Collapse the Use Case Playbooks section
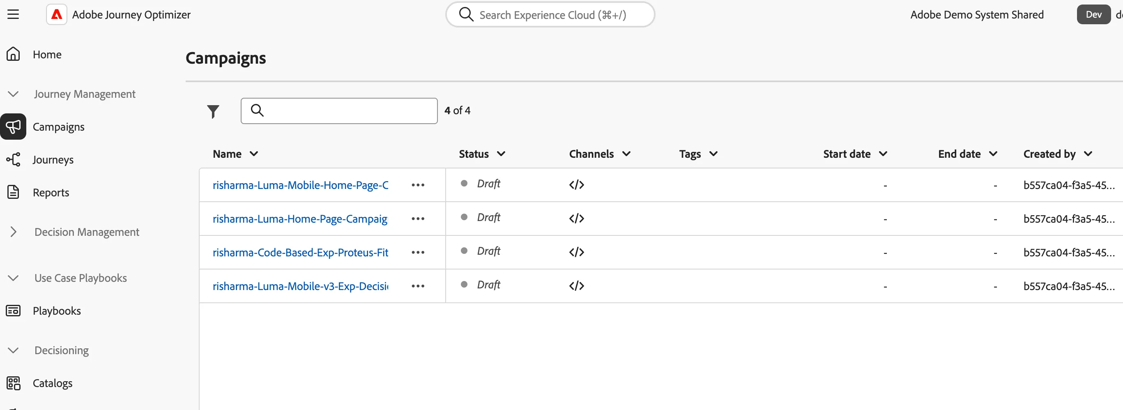The width and height of the screenshot is (1123, 410). point(13,278)
